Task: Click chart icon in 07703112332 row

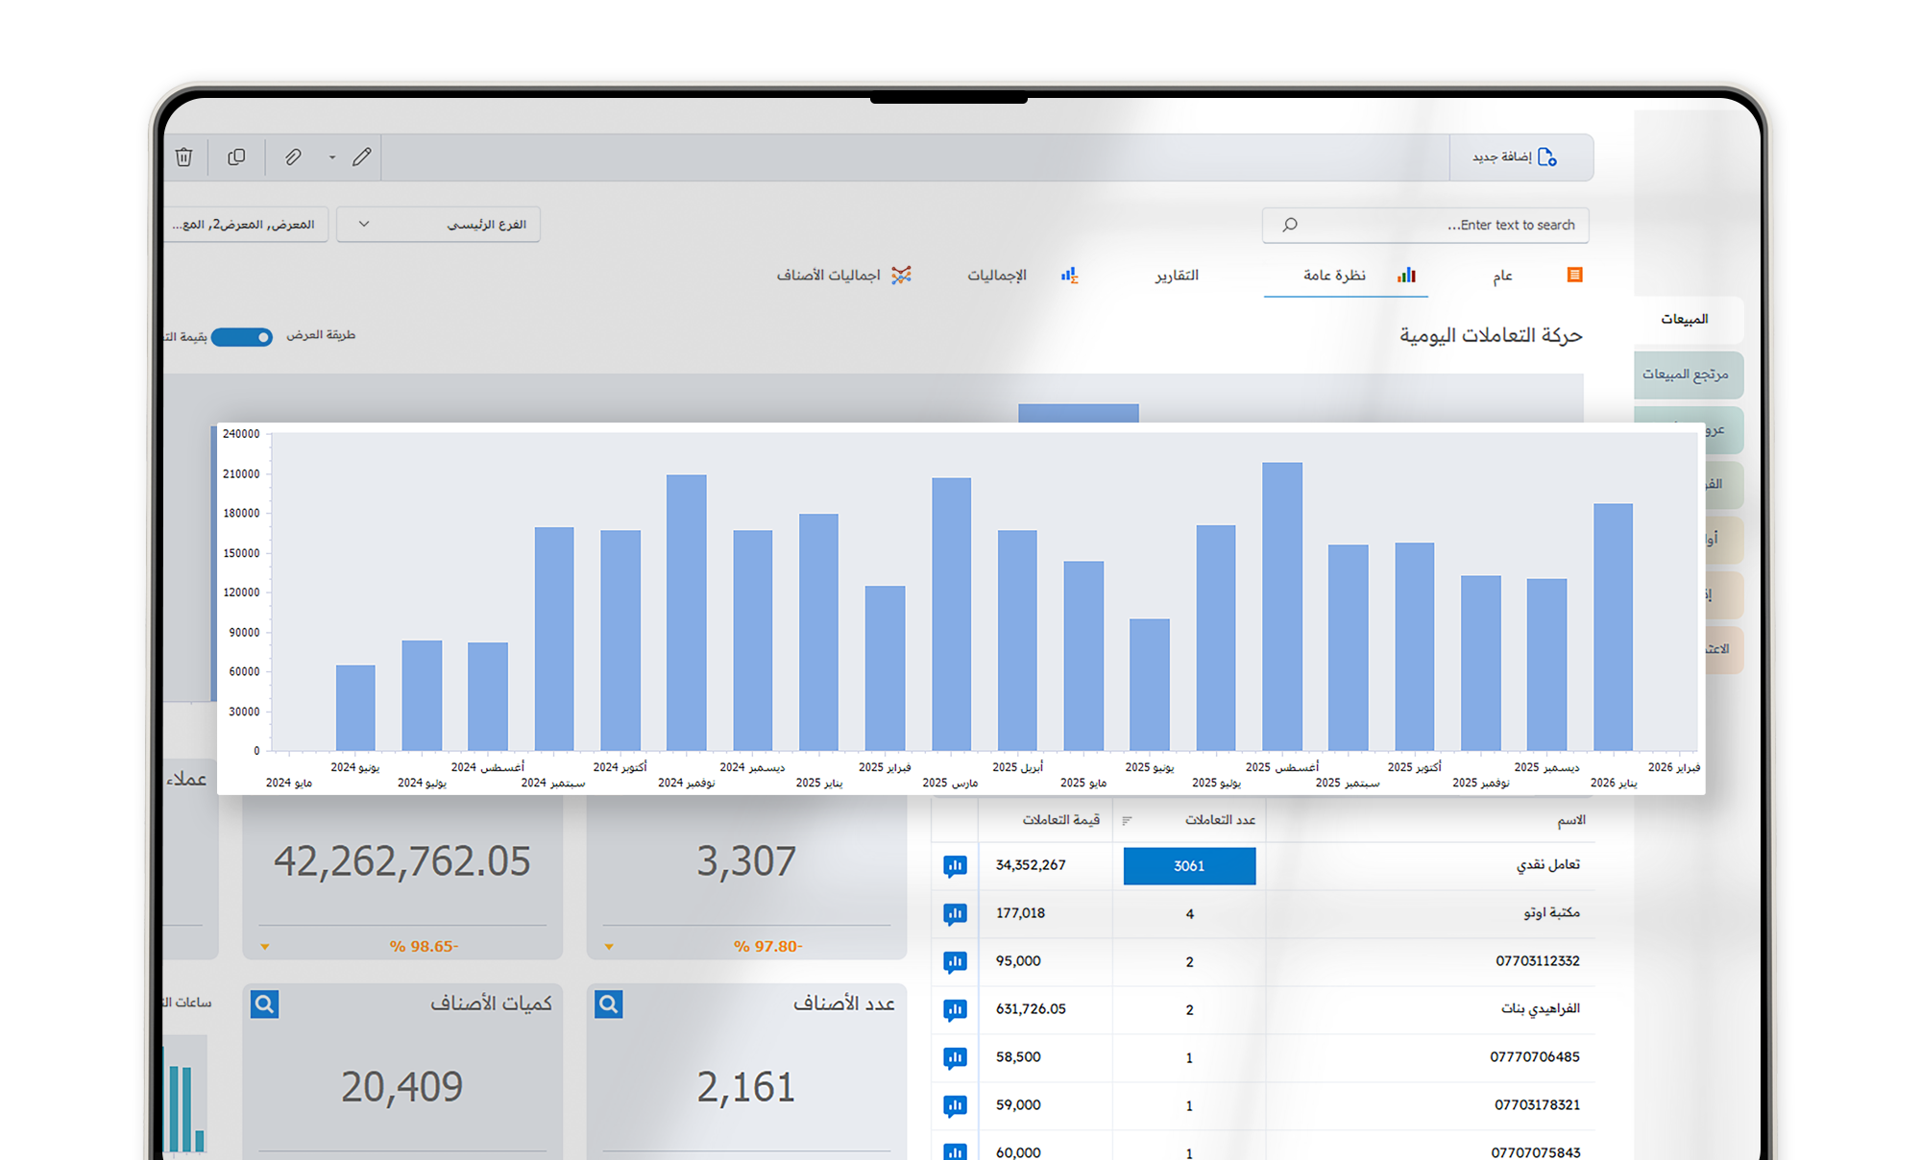Action: 955,962
